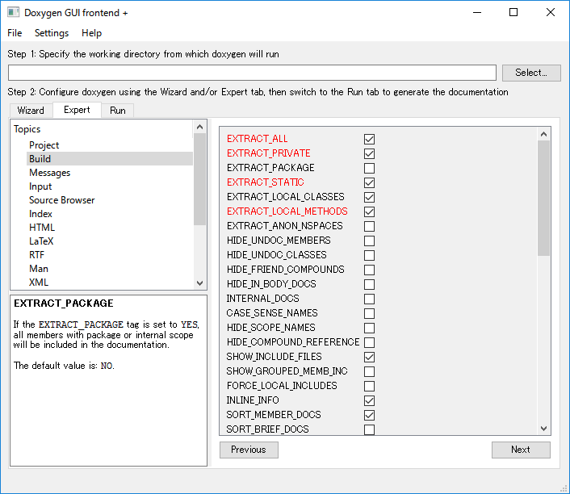Image resolution: width=570 pixels, height=494 pixels.
Task: Close the Doxygen GUI frontend window
Action: tap(551, 12)
